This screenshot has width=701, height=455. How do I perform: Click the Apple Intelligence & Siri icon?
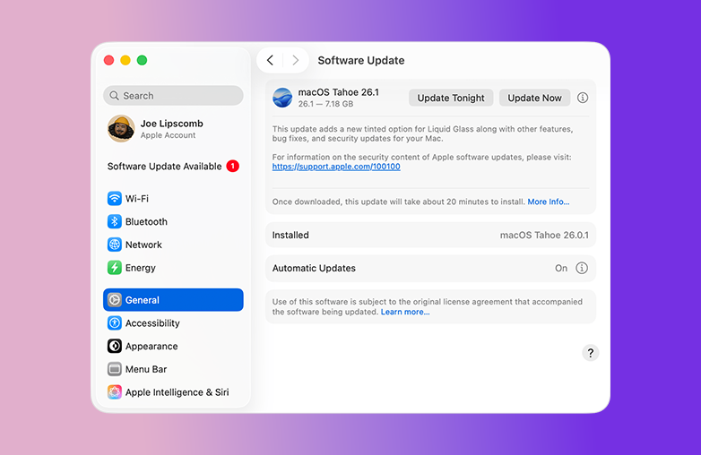[115, 392]
